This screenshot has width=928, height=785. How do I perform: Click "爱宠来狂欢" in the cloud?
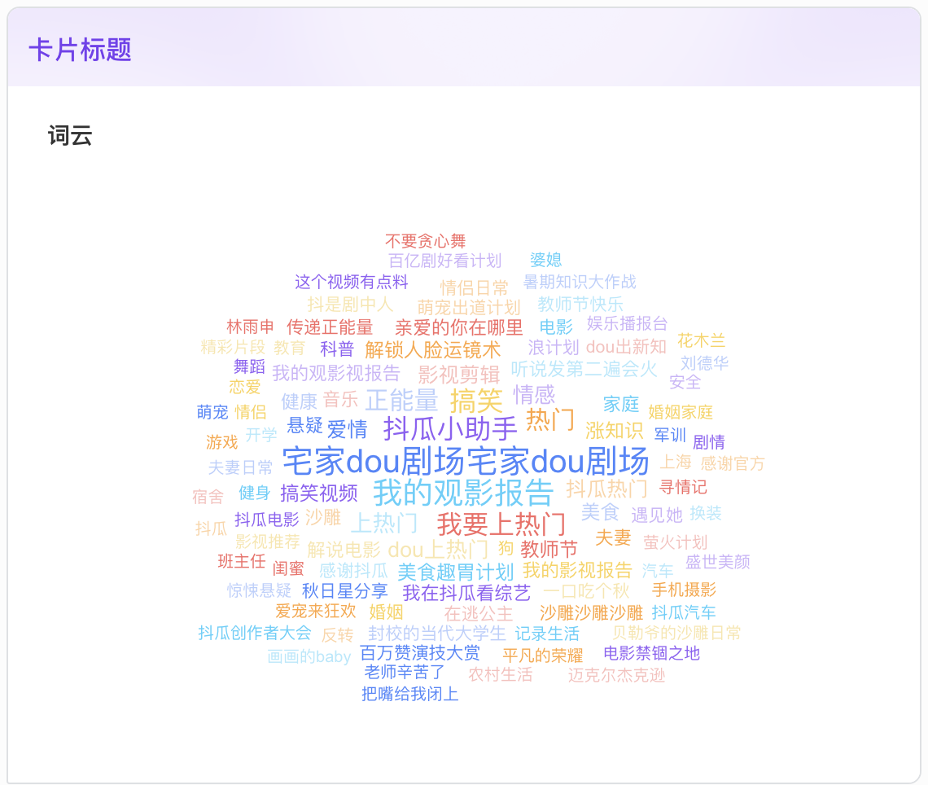[316, 611]
